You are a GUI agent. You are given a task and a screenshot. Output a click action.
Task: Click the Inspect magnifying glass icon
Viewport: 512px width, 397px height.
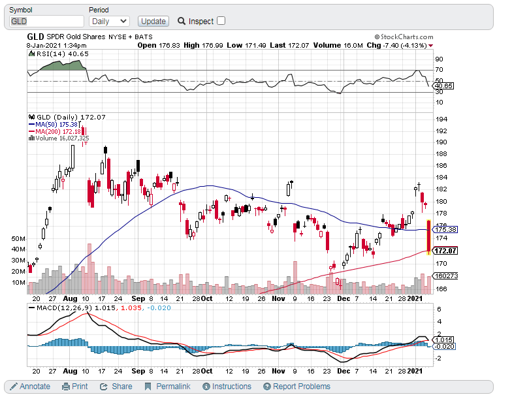(x=182, y=21)
